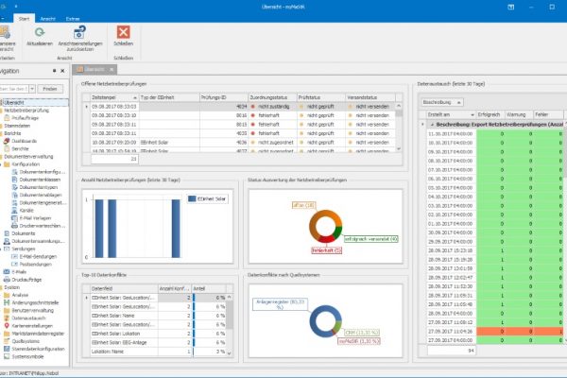Collapse the Export Netzbetreiberprüfungen group row

click(432, 125)
